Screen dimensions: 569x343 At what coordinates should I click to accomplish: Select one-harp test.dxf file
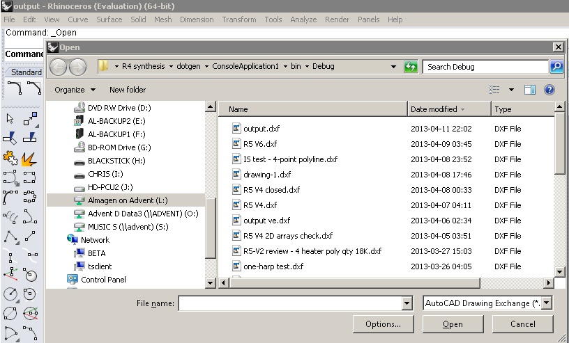(273, 266)
